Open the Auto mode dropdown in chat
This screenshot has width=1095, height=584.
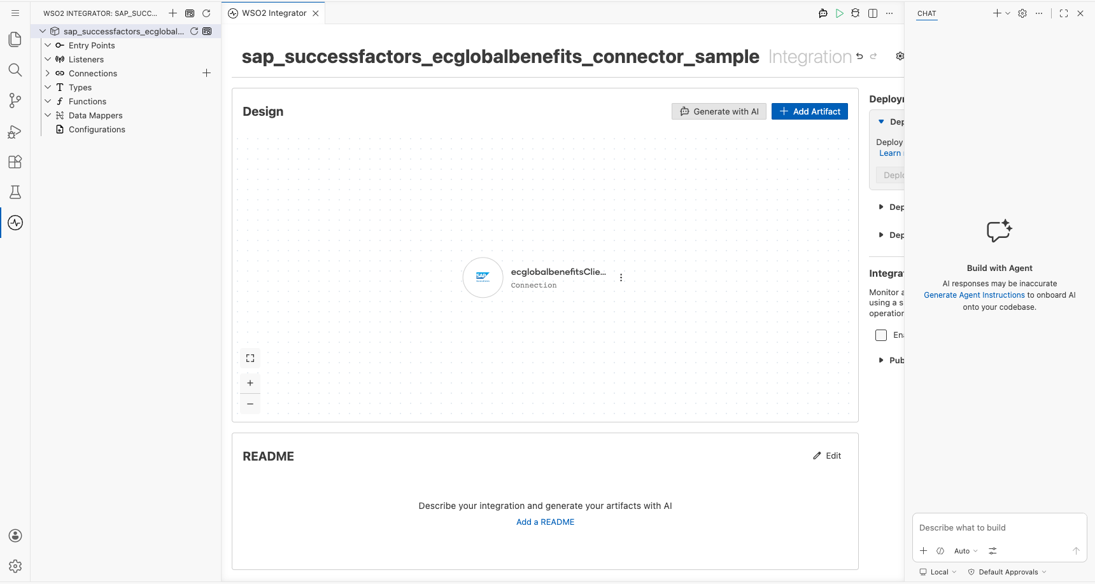pyautogui.click(x=966, y=551)
